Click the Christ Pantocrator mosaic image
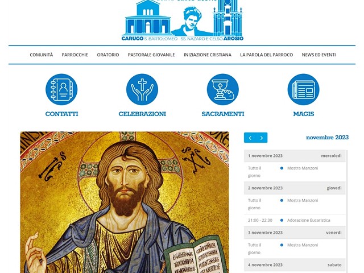The image size is (364, 273). (x=125, y=202)
